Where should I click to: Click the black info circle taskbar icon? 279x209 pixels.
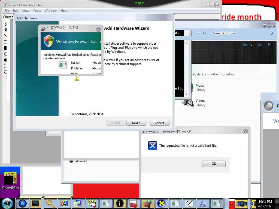pyautogui.click(x=120, y=204)
